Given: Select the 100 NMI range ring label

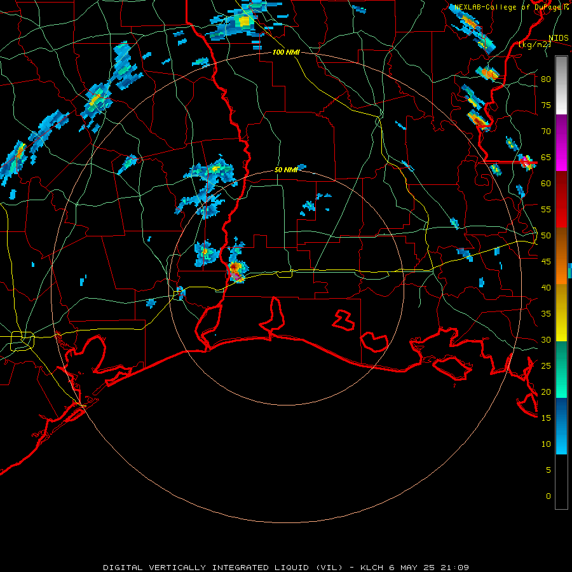Looking at the screenshot, I should pos(286,52).
